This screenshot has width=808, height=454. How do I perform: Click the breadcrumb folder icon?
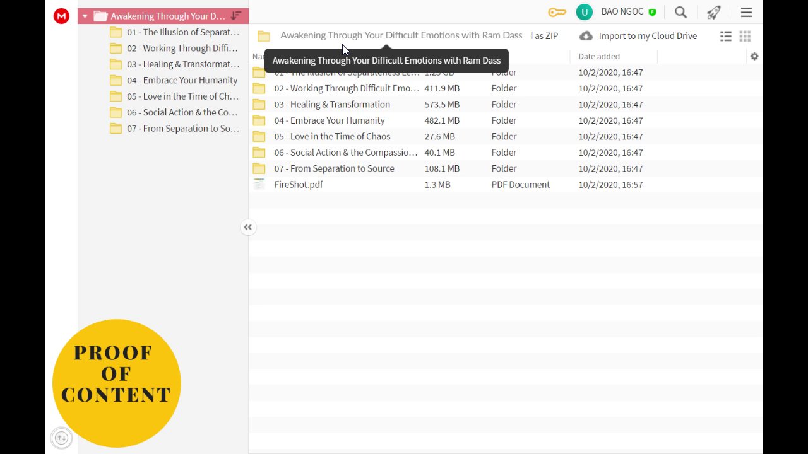[264, 37]
